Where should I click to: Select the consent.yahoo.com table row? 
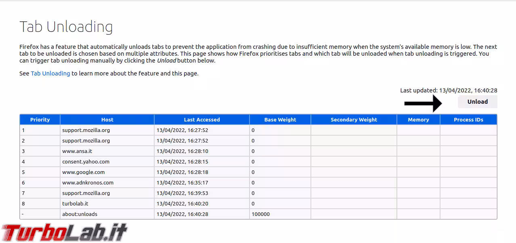pyautogui.click(x=107, y=161)
